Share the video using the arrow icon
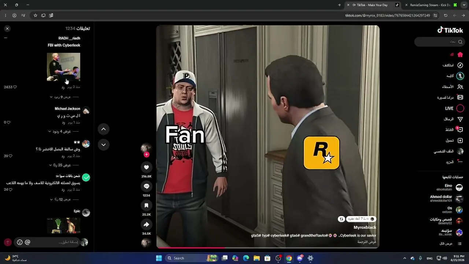 point(146,224)
